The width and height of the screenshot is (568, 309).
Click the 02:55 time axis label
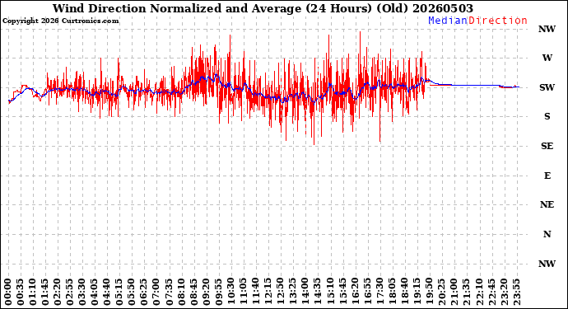(70, 293)
